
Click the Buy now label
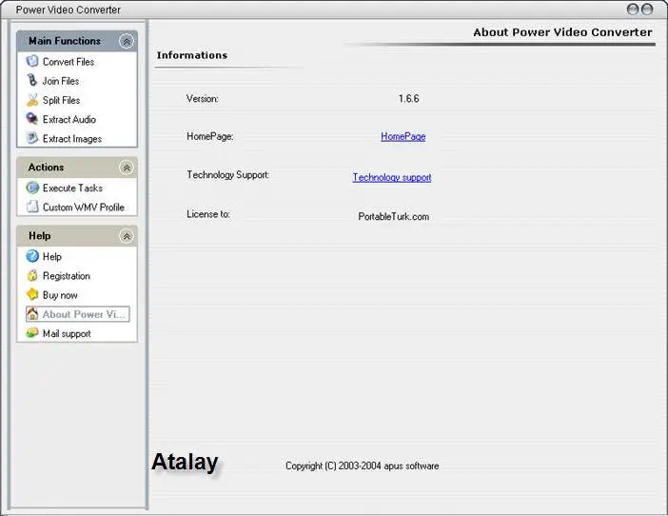(x=60, y=295)
